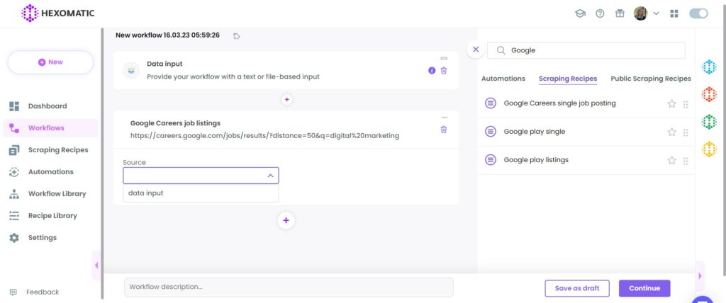Click the green hexagon app icon
Image resolution: width=726 pixels, height=303 pixels.
pos(709,122)
